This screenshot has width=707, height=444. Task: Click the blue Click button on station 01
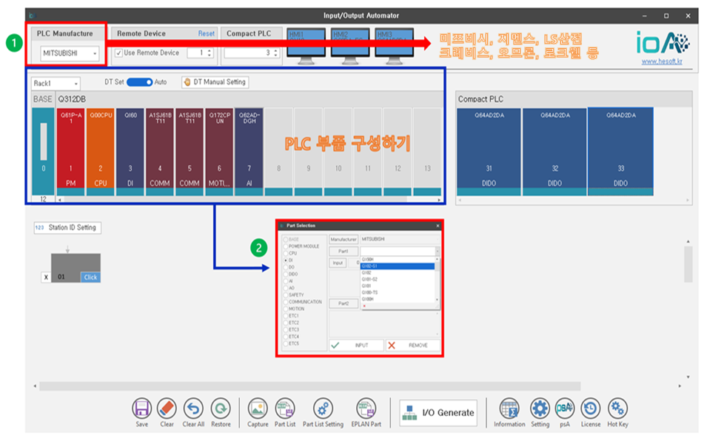[90, 277]
